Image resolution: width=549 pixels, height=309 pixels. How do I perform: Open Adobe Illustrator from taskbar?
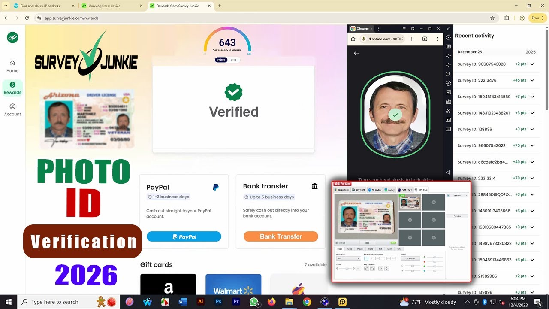(200, 302)
